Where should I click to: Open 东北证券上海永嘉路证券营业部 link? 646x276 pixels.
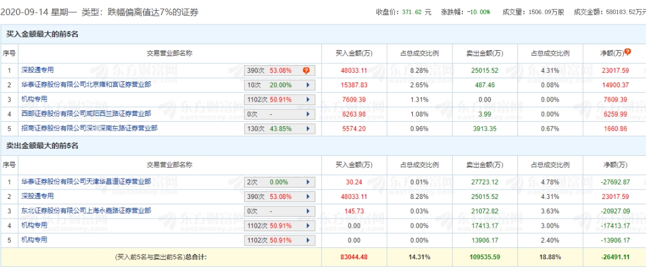click(x=86, y=210)
